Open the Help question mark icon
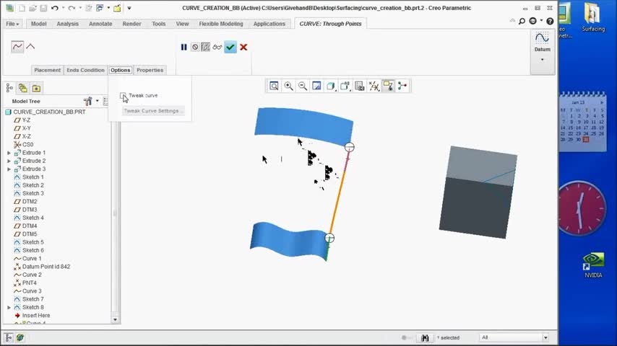Viewport: 617px width, 346px height. [x=550, y=21]
